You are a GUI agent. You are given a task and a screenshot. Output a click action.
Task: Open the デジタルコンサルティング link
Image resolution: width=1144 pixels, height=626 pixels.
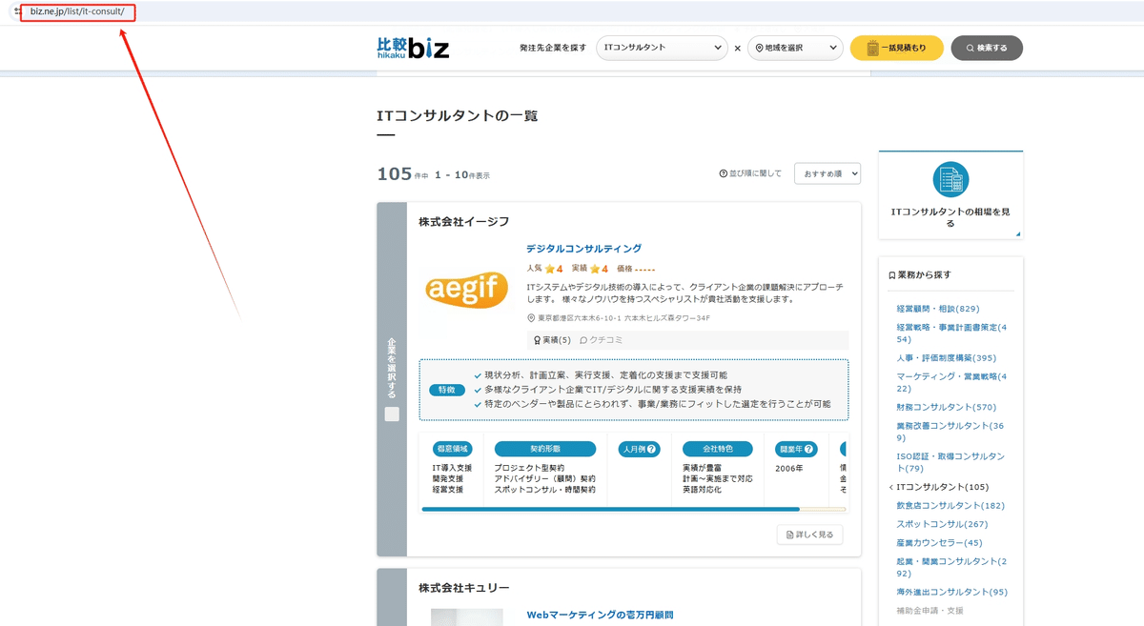click(x=583, y=249)
